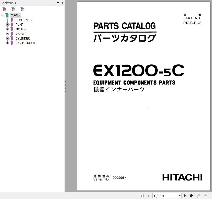Click the splitter handle beside the Bookmarks panel
Image resolution: width=212 pixels, height=199 pixels.
click(66, 86)
